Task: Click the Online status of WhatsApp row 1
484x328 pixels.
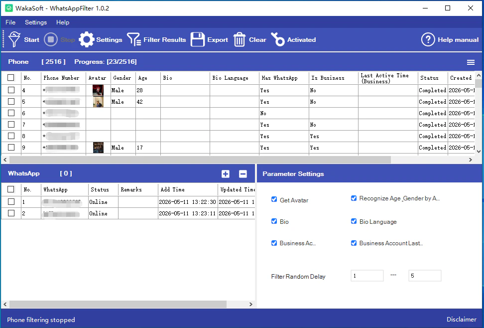Action: click(99, 202)
